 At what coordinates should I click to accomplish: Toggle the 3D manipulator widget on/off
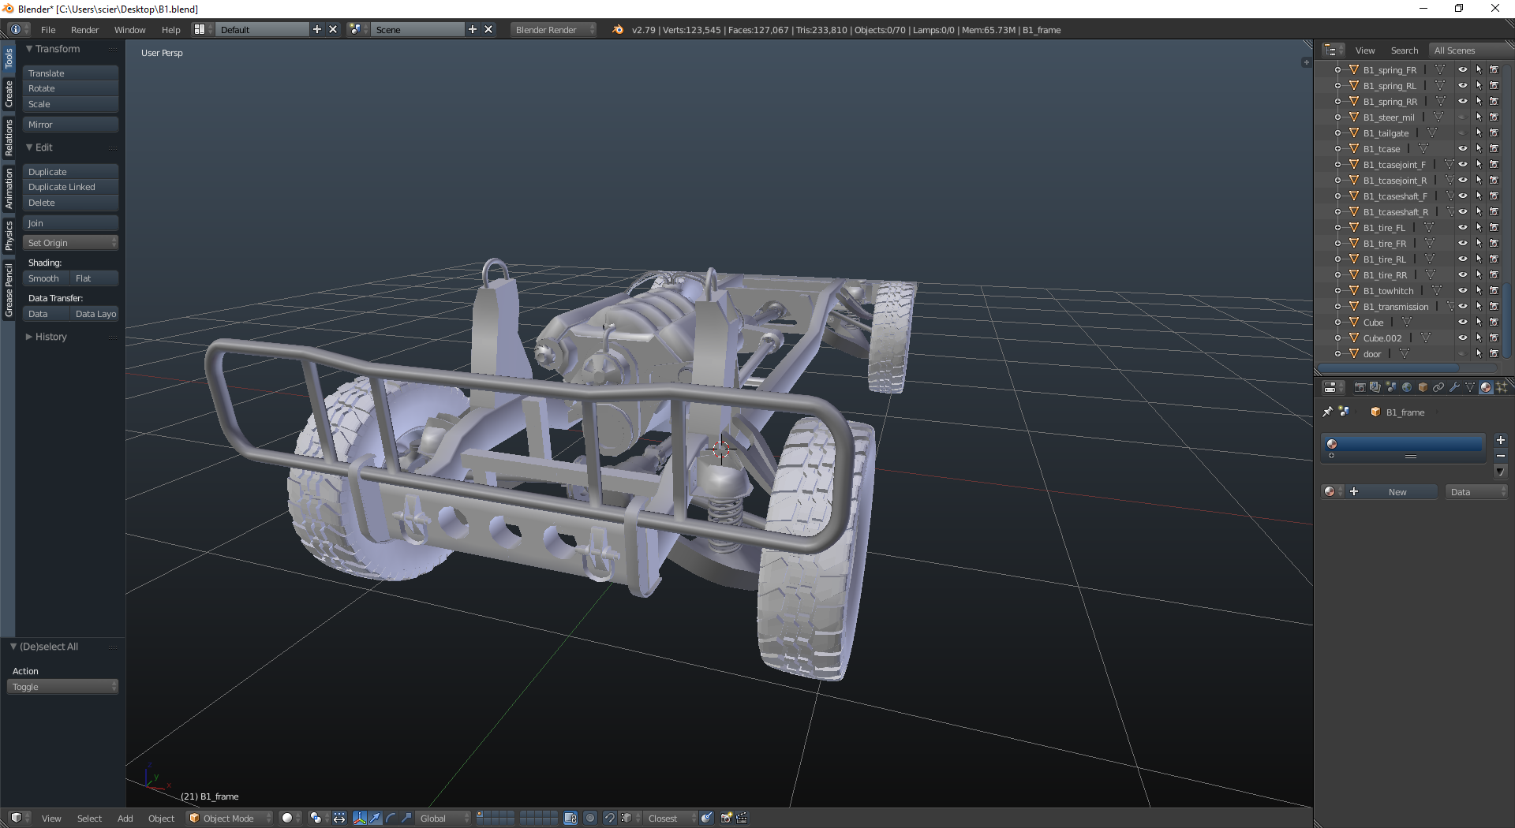[360, 818]
